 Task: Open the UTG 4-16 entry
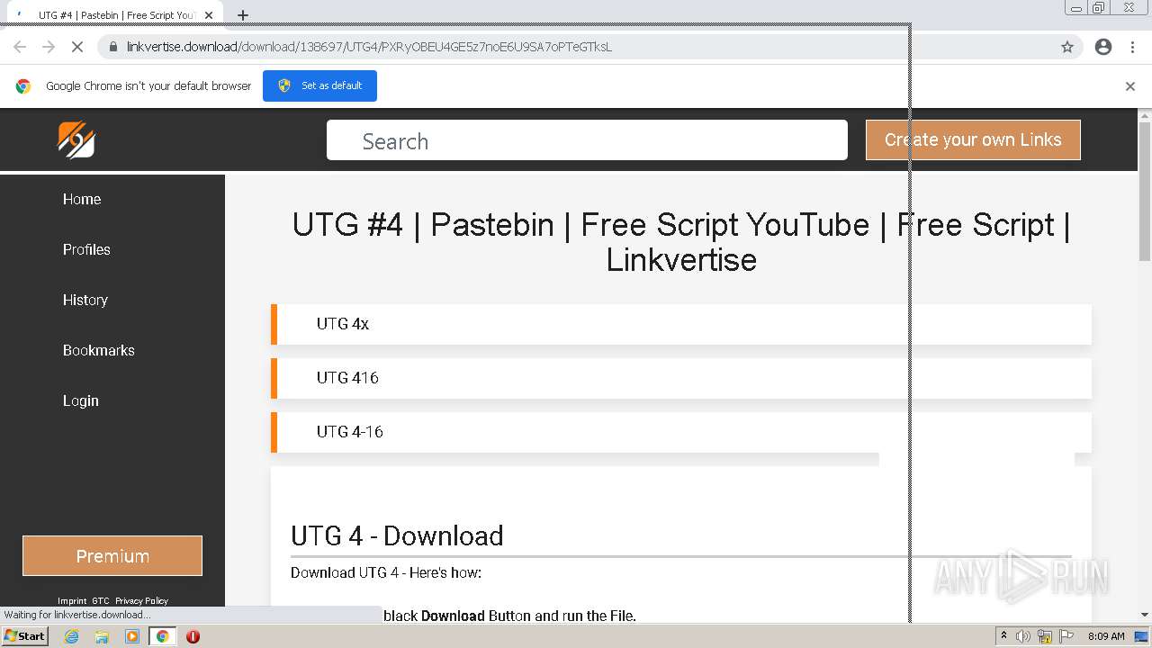click(x=681, y=432)
